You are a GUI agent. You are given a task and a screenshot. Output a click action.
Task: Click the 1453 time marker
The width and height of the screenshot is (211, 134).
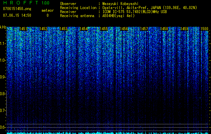[x=63, y=29]
